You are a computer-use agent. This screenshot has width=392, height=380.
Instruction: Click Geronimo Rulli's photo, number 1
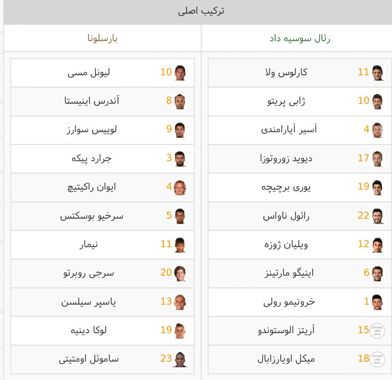coord(377,302)
